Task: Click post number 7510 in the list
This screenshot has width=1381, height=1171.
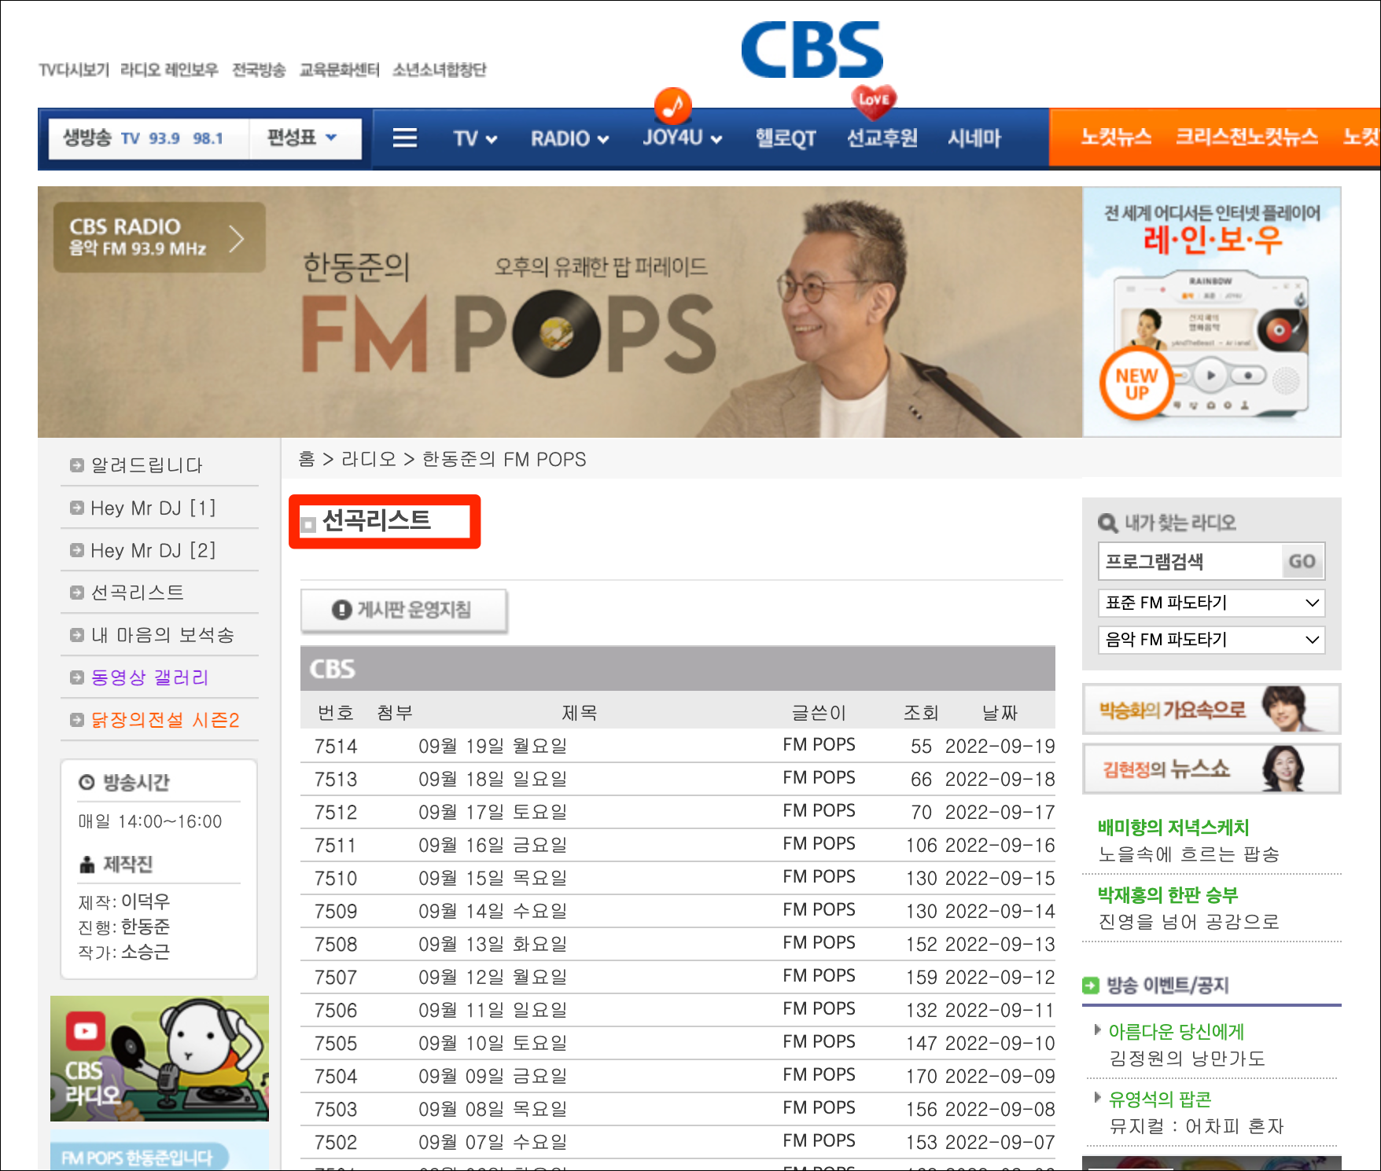Action: coord(336,878)
